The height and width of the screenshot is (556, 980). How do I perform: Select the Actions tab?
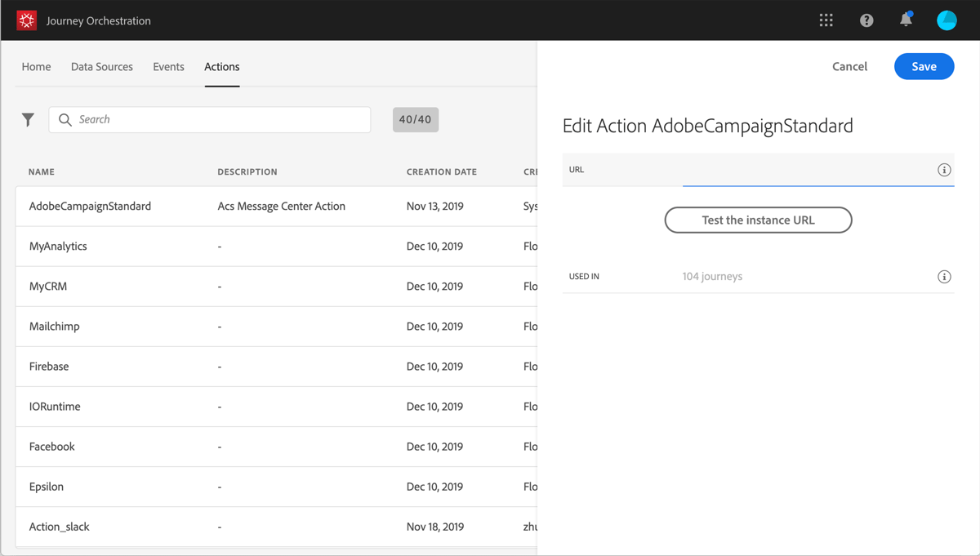pyautogui.click(x=221, y=67)
